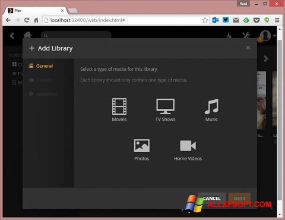Go to Plex home icon
This screenshot has height=220, width=285.
pyautogui.click(x=27, y=35)
